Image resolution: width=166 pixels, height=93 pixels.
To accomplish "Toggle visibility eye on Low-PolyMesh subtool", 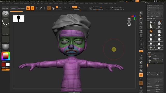I will coord(163,60).
